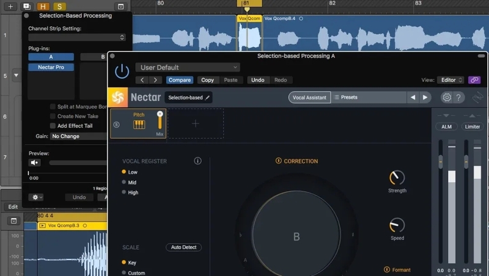Click the Speed knob

click(397, 225)
